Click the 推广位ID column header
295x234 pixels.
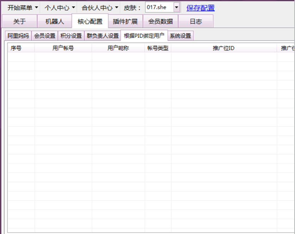(x=224, y=48)
